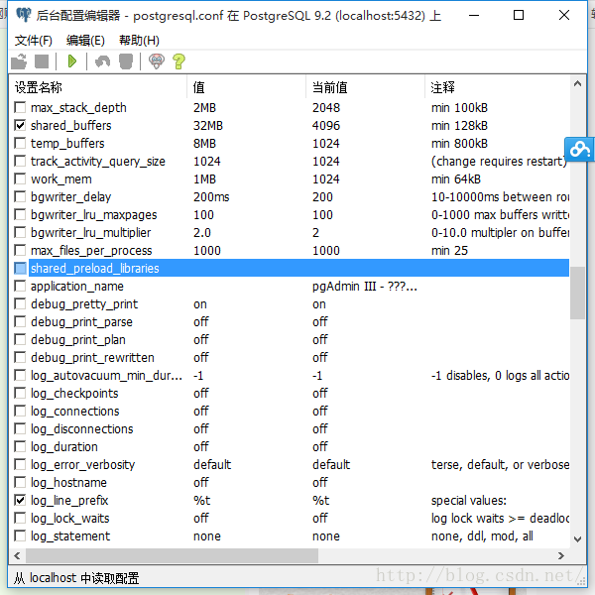Click the yellow question mark help icon

[179, 61]
